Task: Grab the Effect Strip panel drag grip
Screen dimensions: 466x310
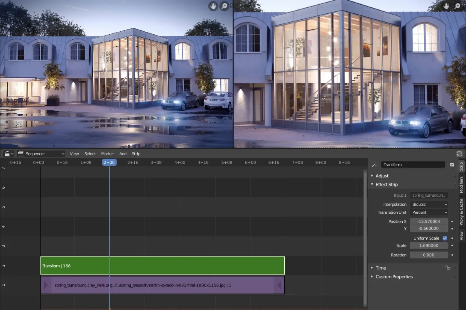Action: (x=454, y=184)
